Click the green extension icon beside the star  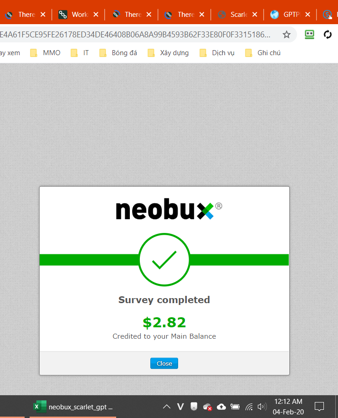[x=309, y=35]
